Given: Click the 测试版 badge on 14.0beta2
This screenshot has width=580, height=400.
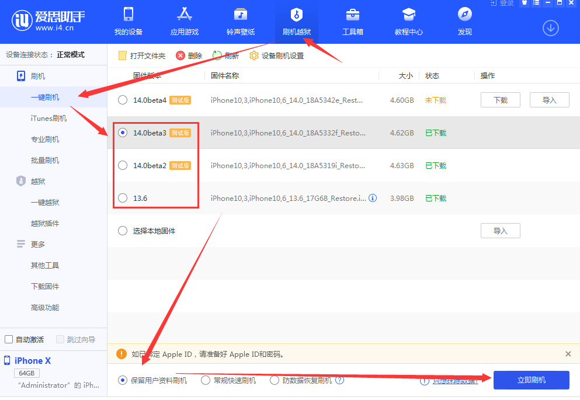Looking at the screenshot, I should [x=180, y=165].
